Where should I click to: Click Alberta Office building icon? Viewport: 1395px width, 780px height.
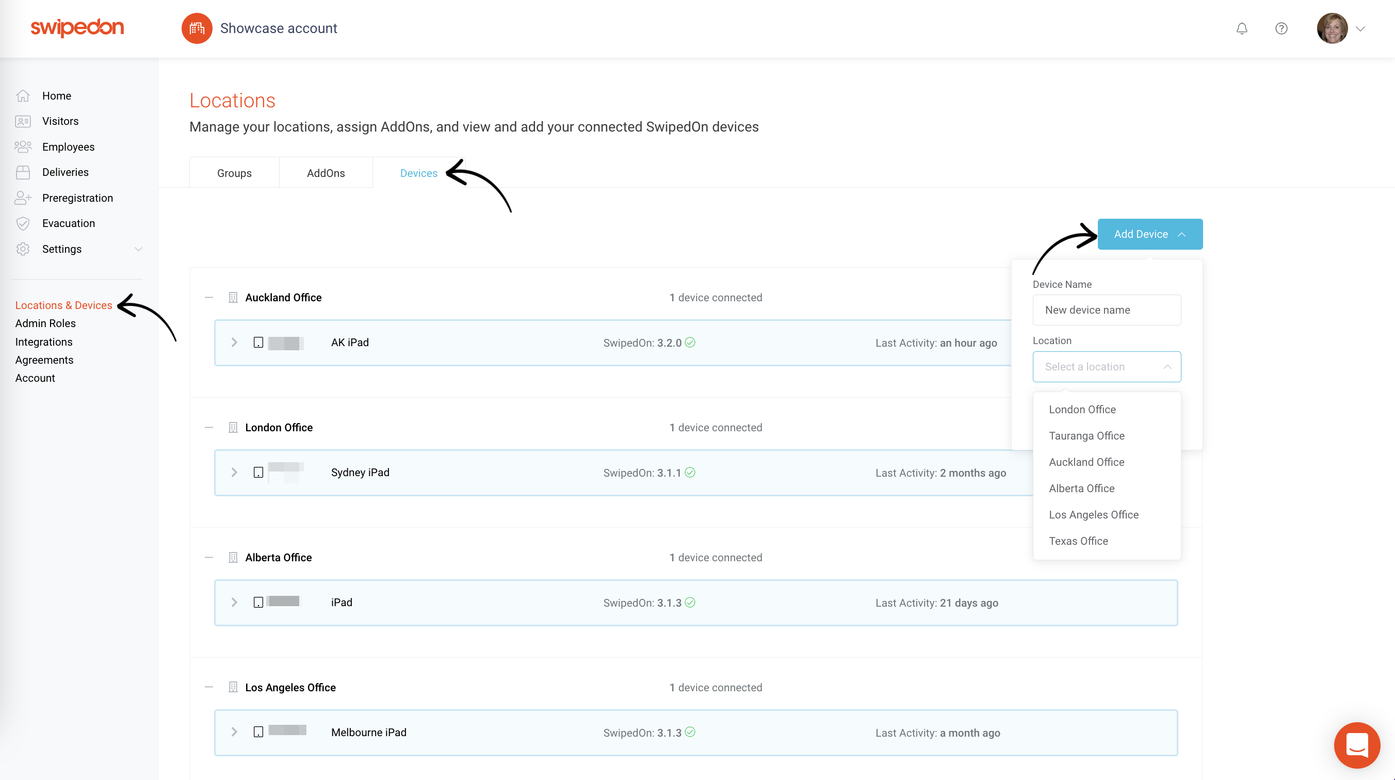(x=233, y=557)
